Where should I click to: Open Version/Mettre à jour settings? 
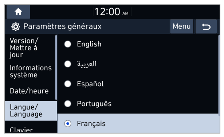[x=30, y=48]
